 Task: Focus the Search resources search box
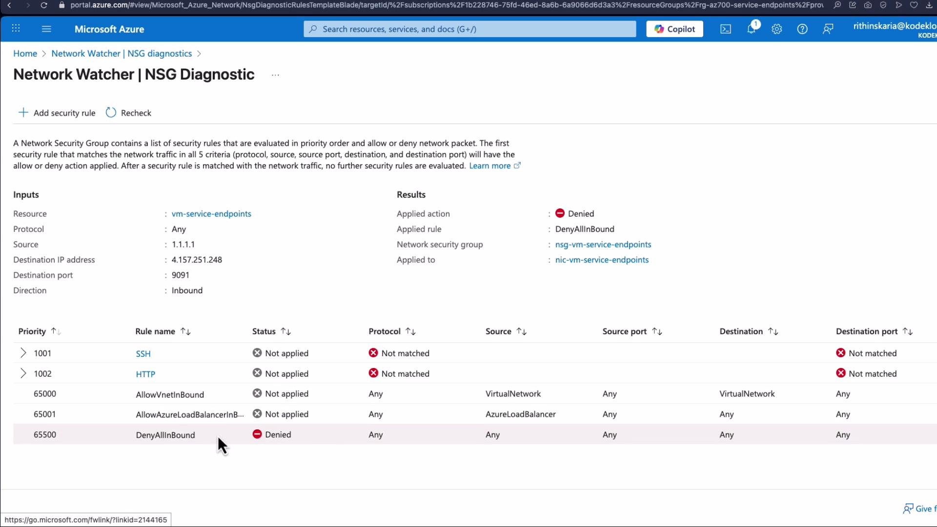[x=469, y=29]
